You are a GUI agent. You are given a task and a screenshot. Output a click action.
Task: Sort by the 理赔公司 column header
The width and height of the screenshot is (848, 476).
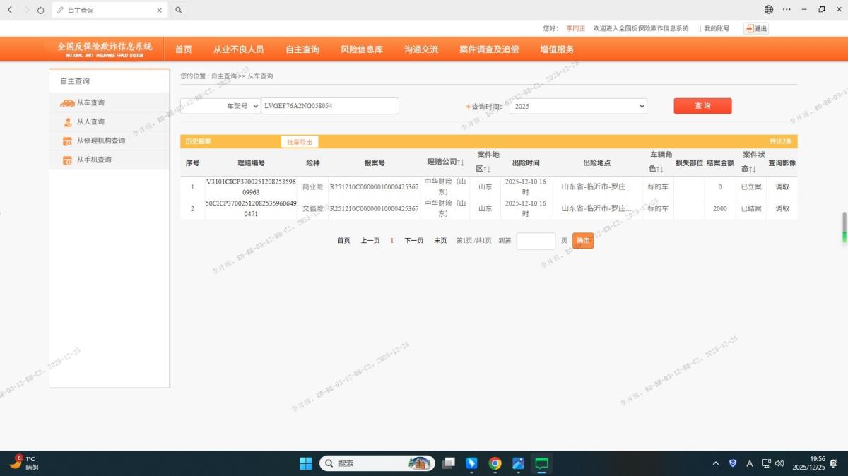click(x=446, y=162)
